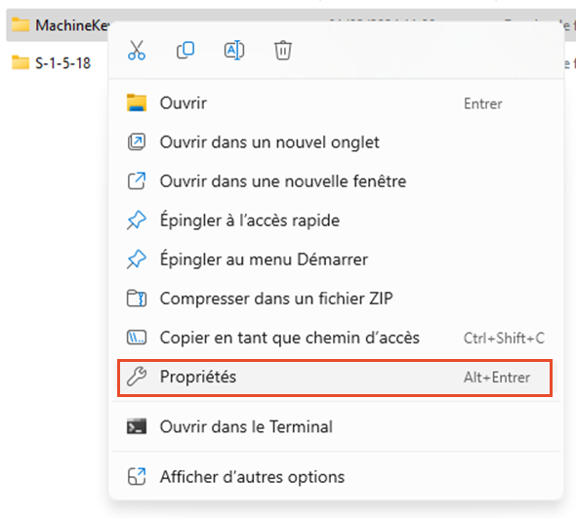Screen dimensions: 576x518
Task: Click the ZIP folder icon
Action: click(x=137, y=299)
